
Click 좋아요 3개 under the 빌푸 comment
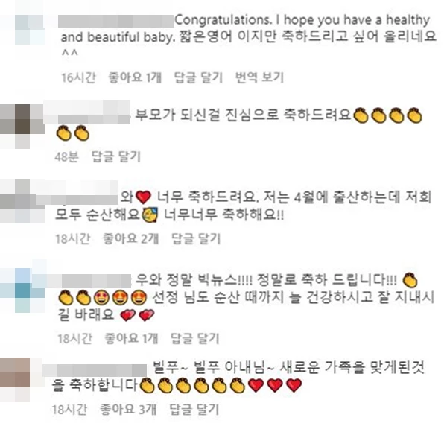tap(129, 410)
